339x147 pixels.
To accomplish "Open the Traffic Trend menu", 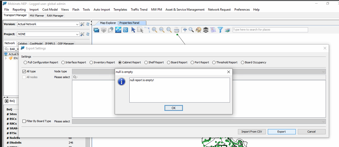I will tap(139, 9).
